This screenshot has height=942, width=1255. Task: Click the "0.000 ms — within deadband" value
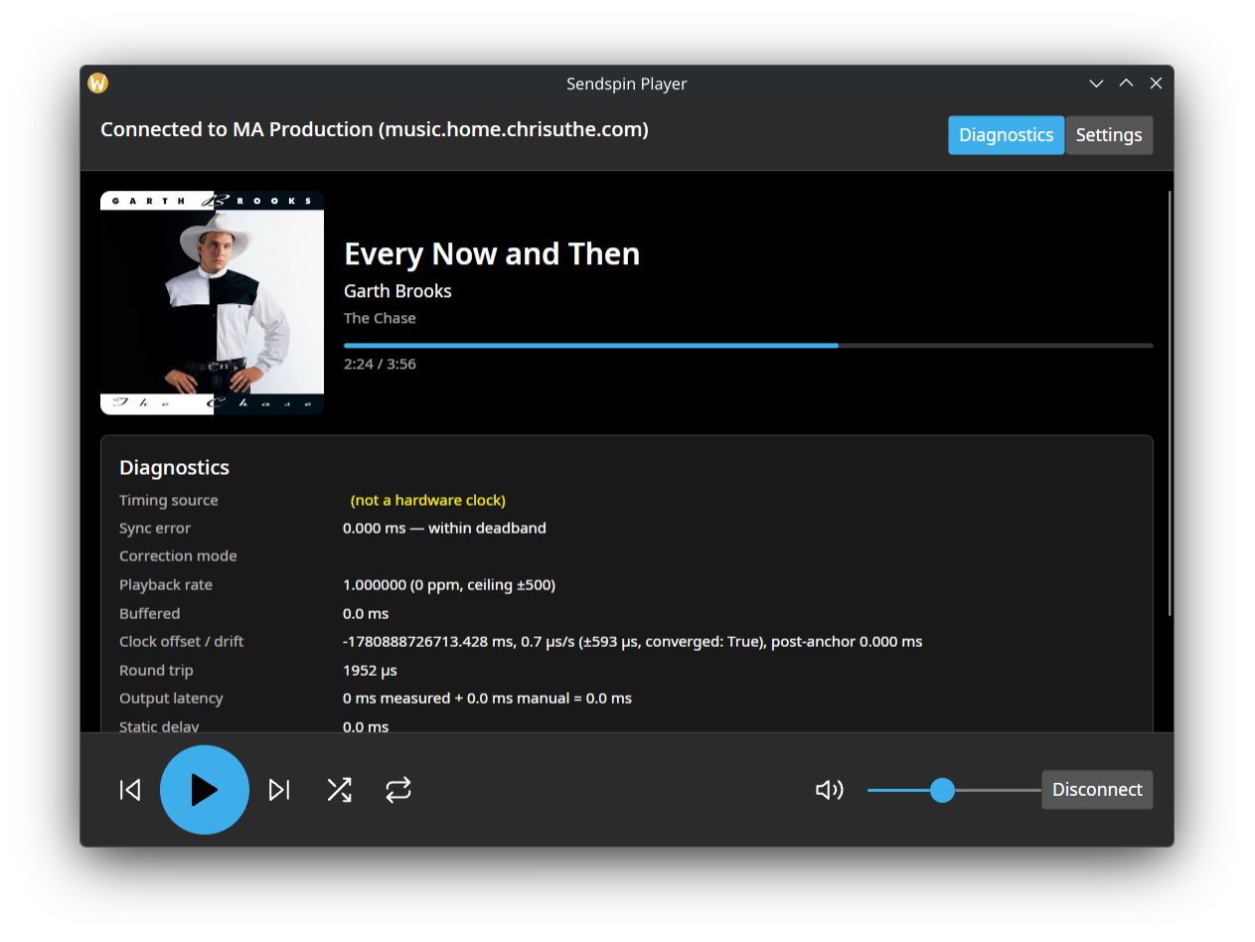(444, 528)
